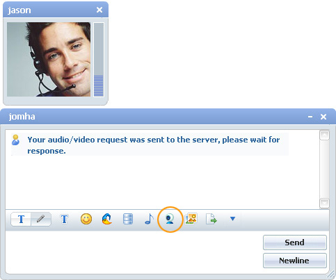Switch to plain text input mode
This screenshot has width=336, height=280.
(21, 219)
